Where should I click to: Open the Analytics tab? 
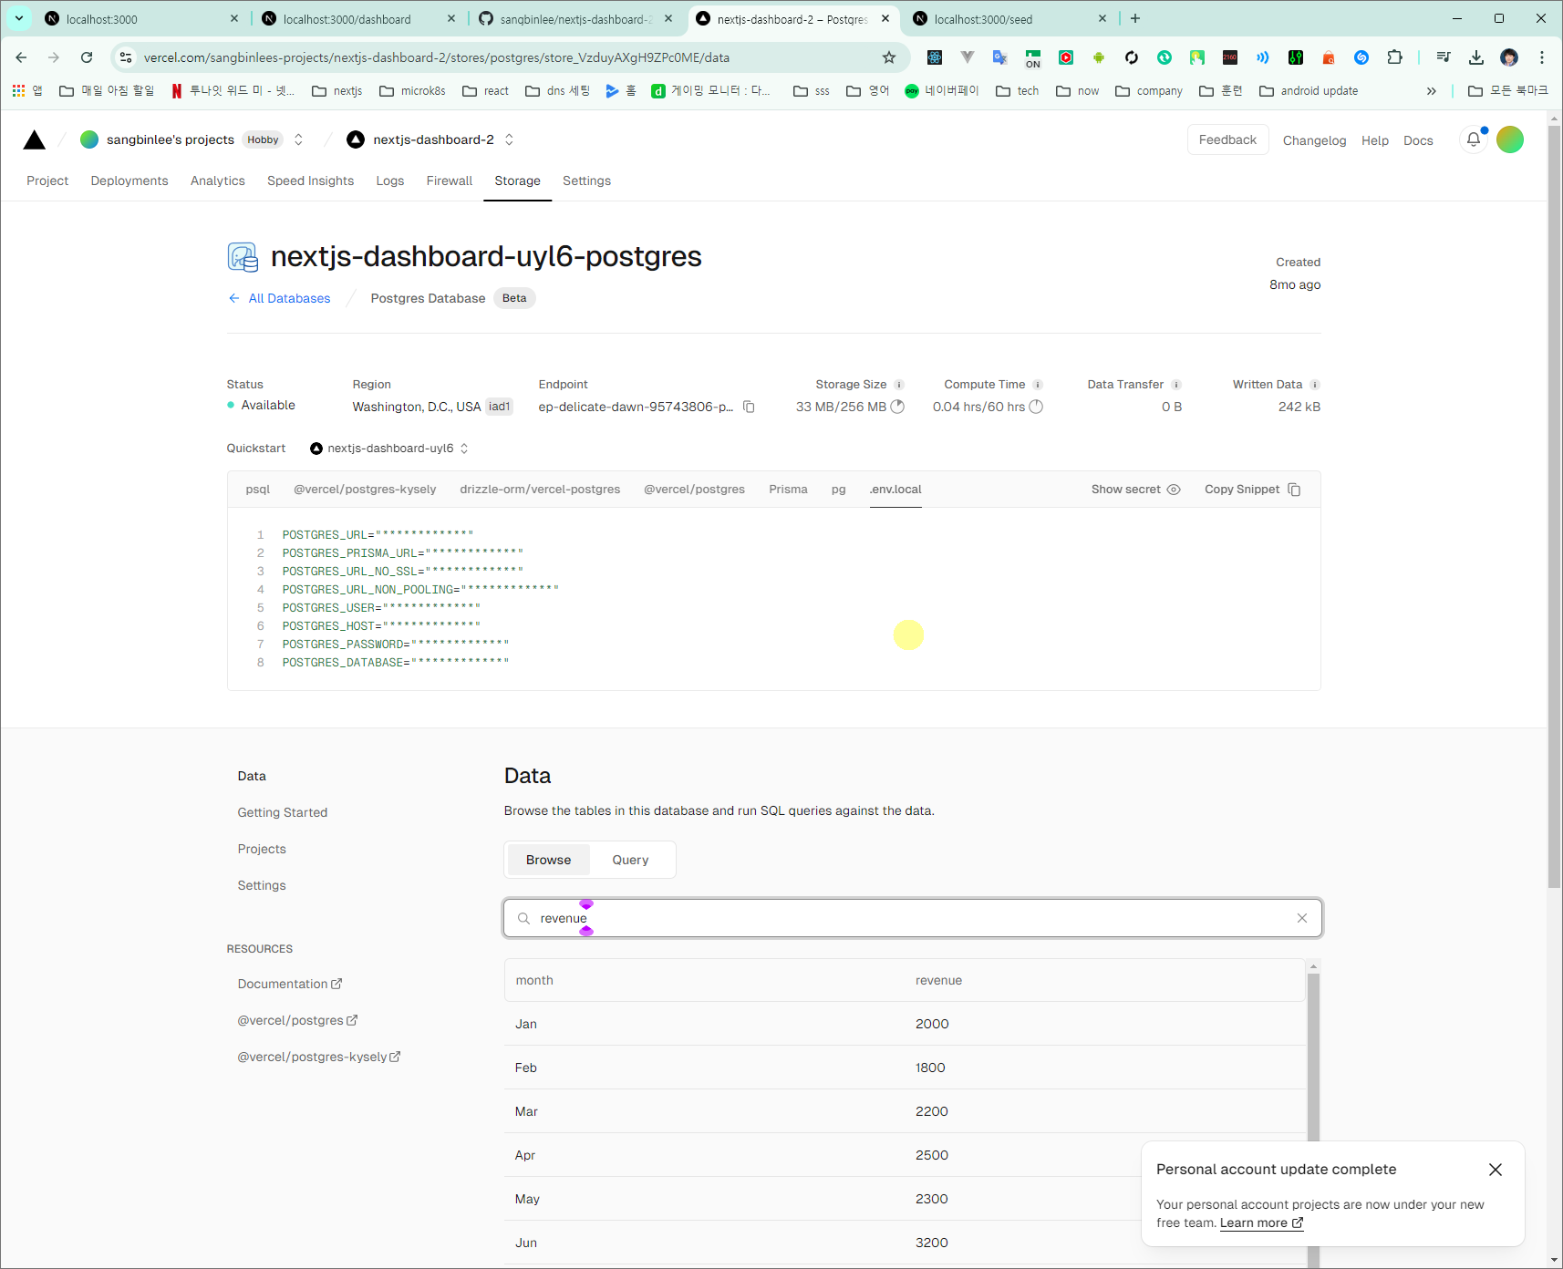218,181
